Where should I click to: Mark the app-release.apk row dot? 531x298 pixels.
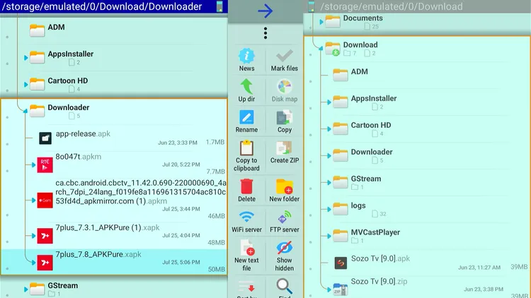(7, 144)
